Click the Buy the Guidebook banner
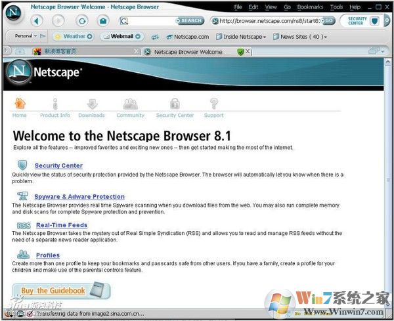The height and width of the screenshot is (321, 394). (x=61, y=291)
